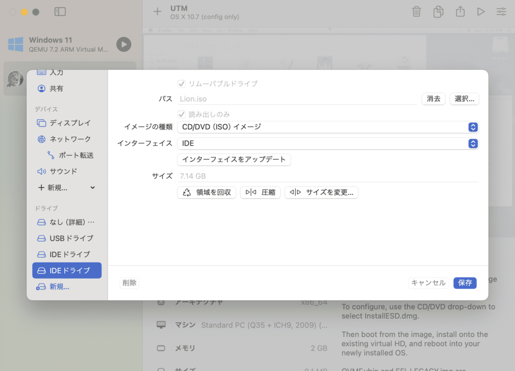Click 保存 button
Image resolution: width=515 pixels, height=371 pixels.
pyautogui.click(x=465, y=283)
